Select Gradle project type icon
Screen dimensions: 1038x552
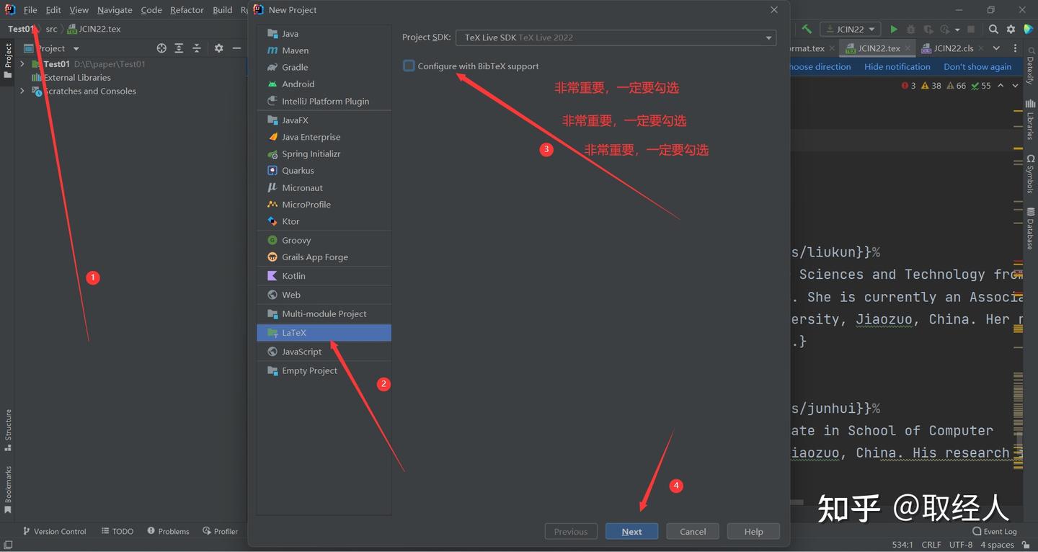272,67
